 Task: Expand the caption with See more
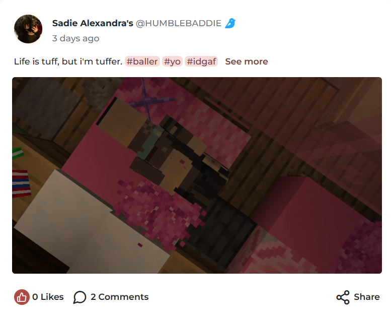coord(247,61)
